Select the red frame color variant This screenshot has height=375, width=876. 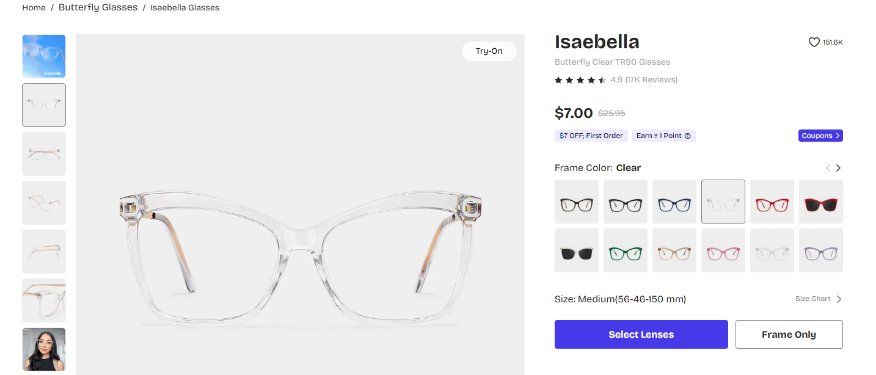click(x=772, y=201)
